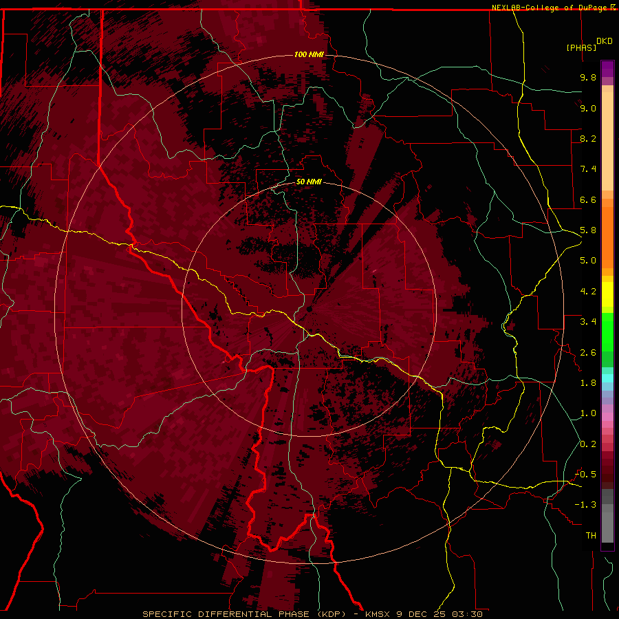This screenshot has width=619, height=619.
Task: Click the 4.2 scale value
Action: (588, 292)
